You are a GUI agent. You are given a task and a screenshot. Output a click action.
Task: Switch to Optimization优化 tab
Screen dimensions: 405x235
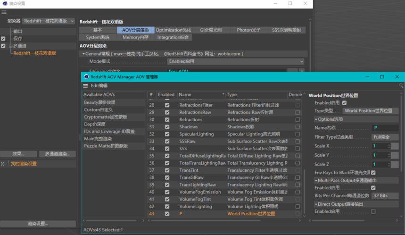coord(173,30)
